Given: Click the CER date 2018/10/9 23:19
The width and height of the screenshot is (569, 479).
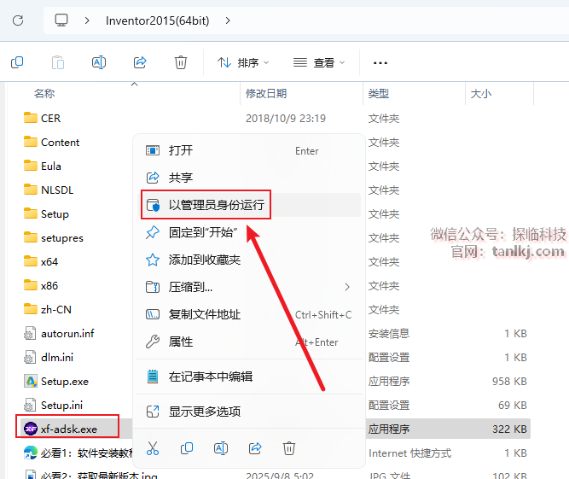Looking at the screenshot, I should point(286,119).
